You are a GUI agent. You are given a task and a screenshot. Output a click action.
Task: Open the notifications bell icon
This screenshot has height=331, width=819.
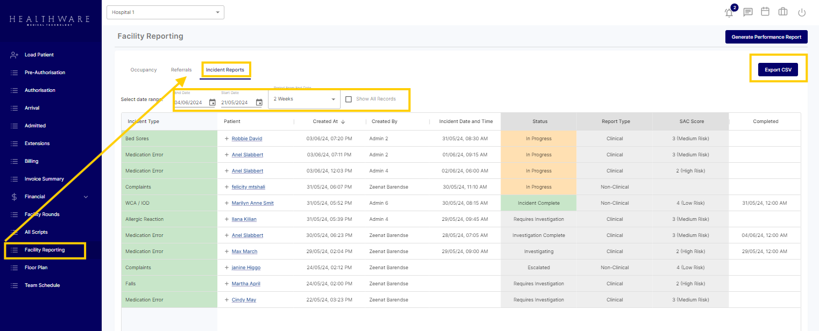[729, 13]
